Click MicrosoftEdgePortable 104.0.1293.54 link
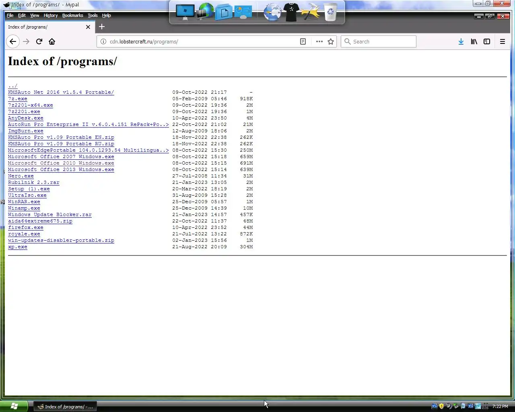This screenshot has height=412, width=515. [89, 150]
